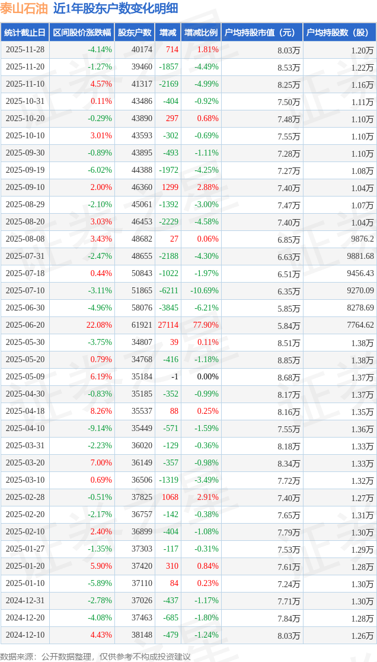Viewport: 377px width, 662px height.
Task: Click the 22.08% price change value
Action: pyautogui.click(x=99, y=325)
